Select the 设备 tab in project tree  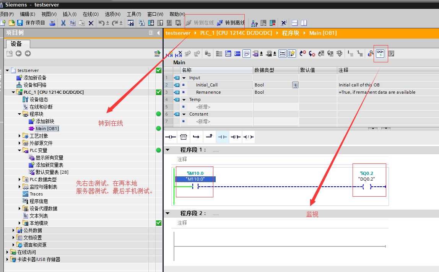pyautogui.click(x=18, y=44)
